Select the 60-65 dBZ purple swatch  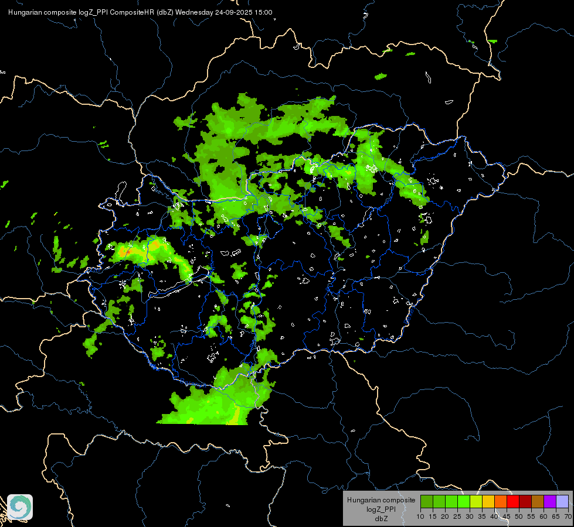(549, 502)
